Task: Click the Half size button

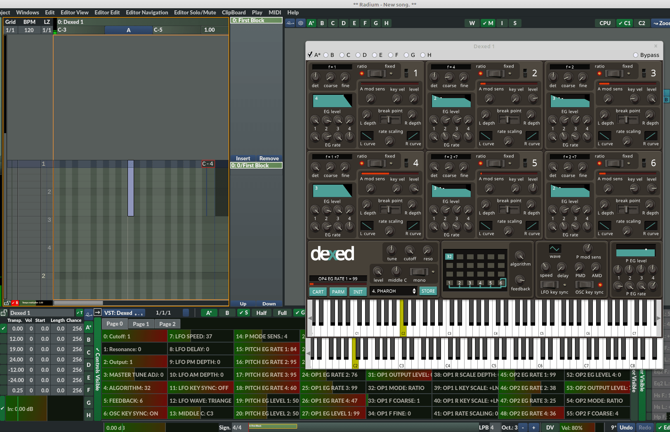Action: pyautogui.click(x=262, y=313)
